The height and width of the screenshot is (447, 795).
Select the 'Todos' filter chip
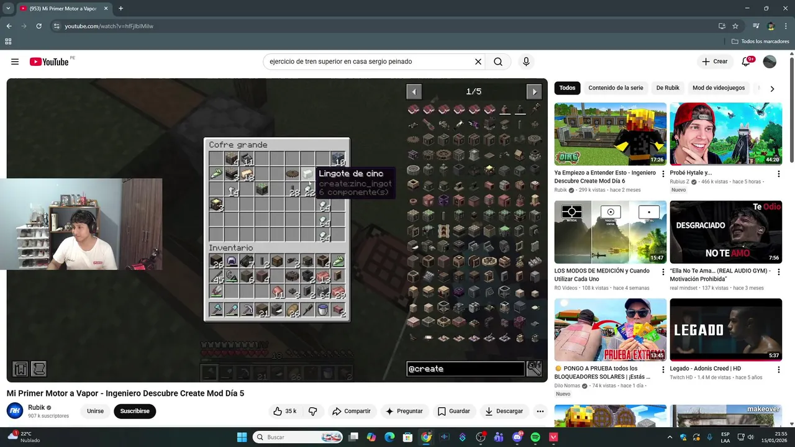567,88
